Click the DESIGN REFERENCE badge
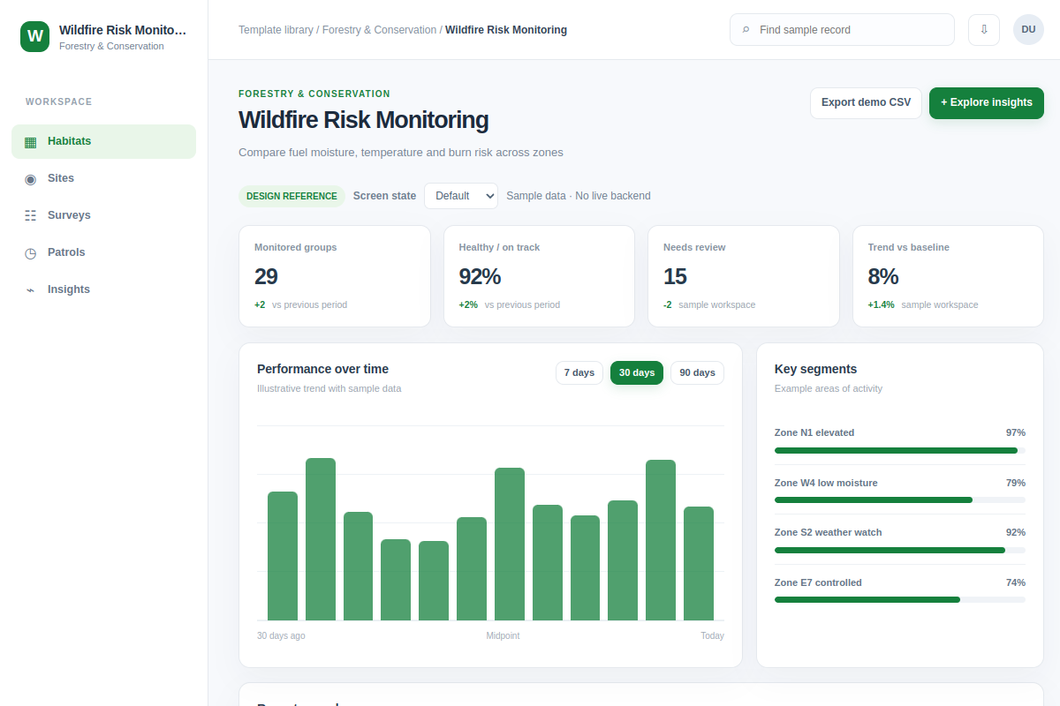Screen dimensions: 1060x706 pos(291,196)
